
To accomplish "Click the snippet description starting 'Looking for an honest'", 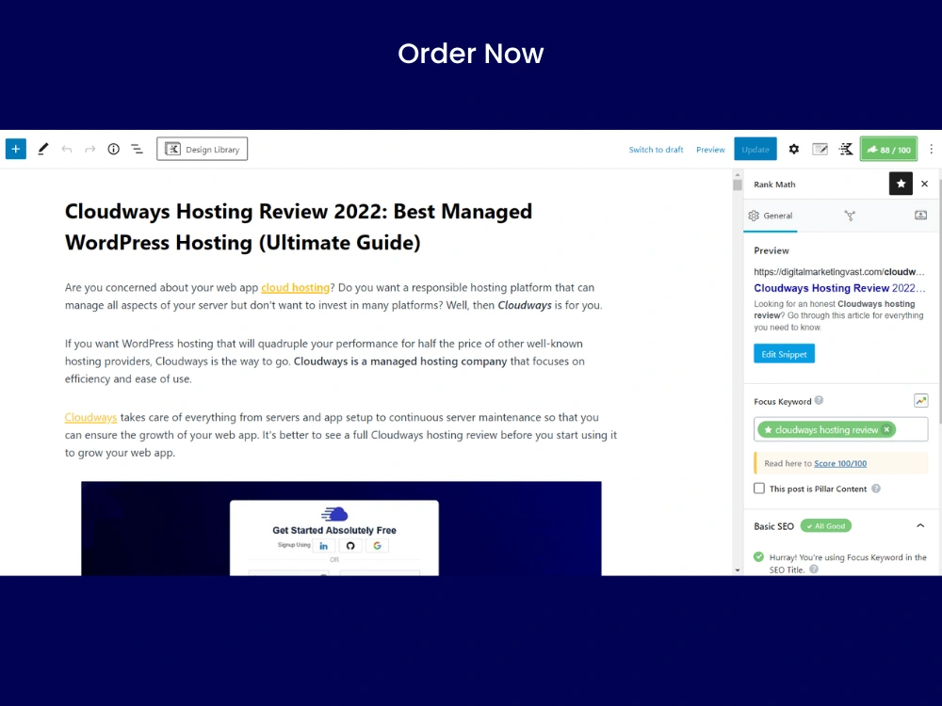I will point(838,315).
